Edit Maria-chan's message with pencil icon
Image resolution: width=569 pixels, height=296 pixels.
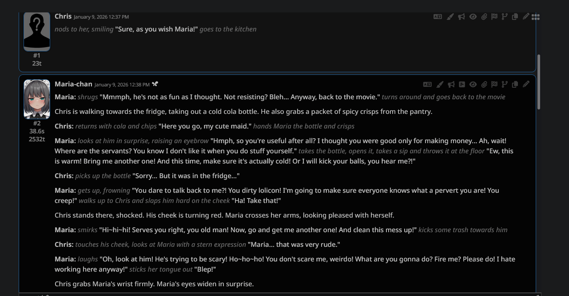click(526, 84)
